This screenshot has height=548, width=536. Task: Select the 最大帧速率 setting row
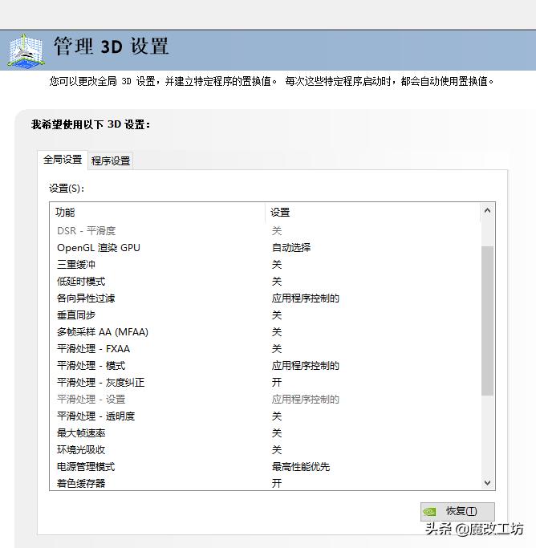266,433
